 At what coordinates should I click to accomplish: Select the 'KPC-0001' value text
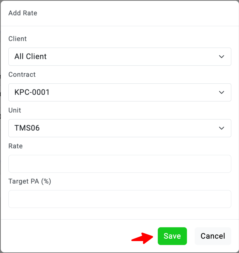[x=32, y=92]
